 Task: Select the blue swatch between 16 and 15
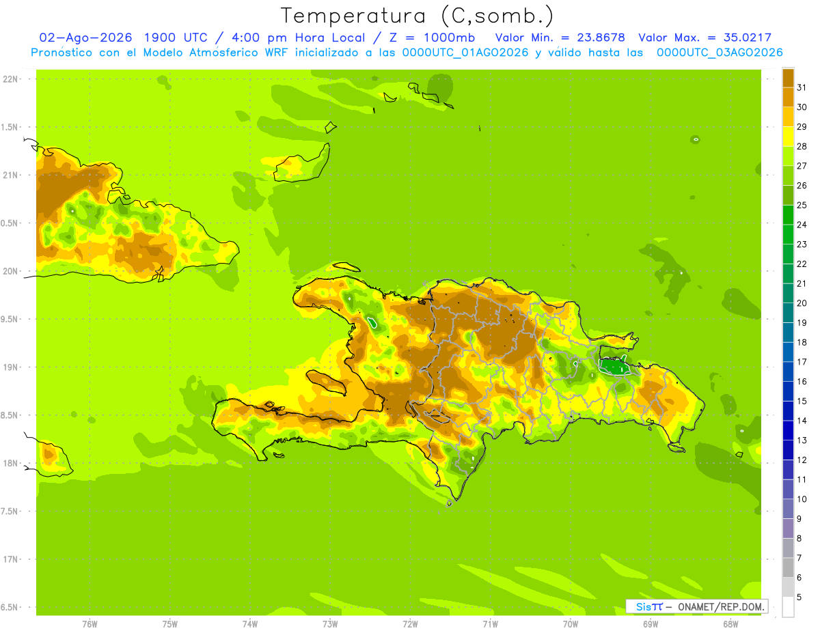[788, 391]
